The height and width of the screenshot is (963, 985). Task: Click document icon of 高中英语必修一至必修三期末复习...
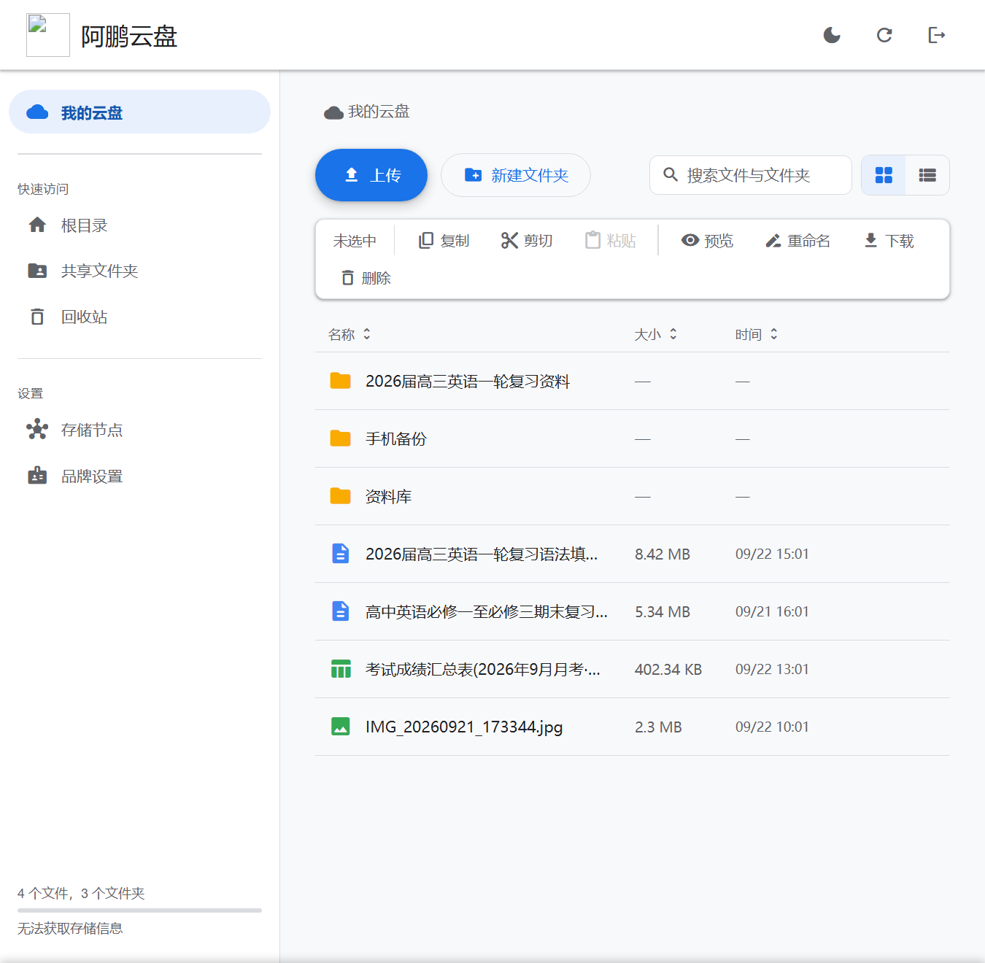[340, 611]
